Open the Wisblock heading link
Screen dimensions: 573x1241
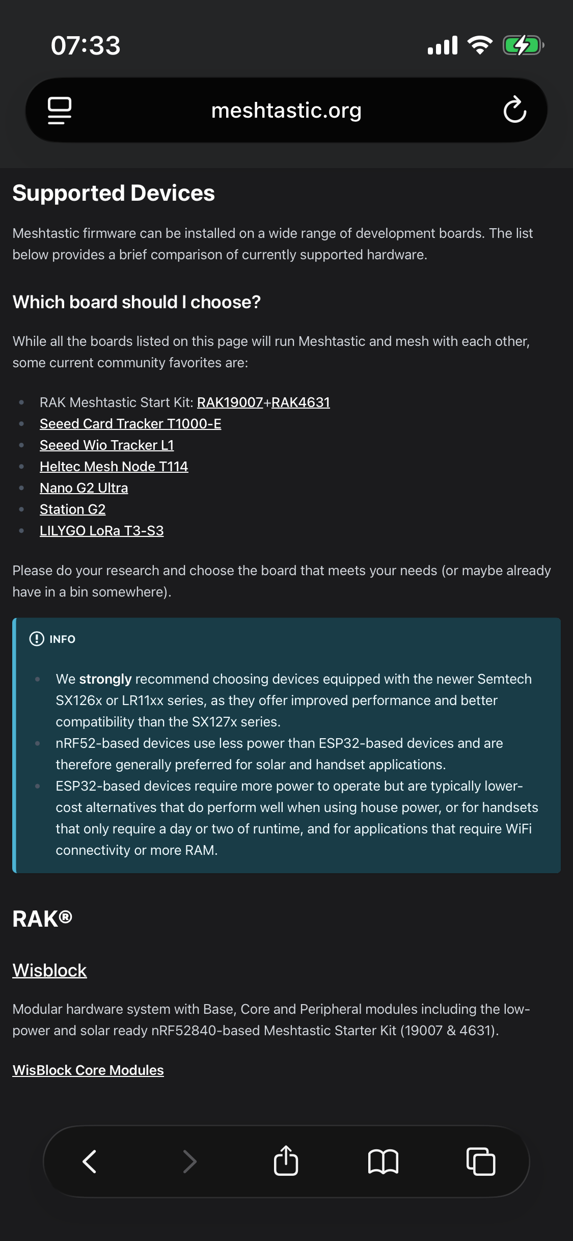click(49, 970)
